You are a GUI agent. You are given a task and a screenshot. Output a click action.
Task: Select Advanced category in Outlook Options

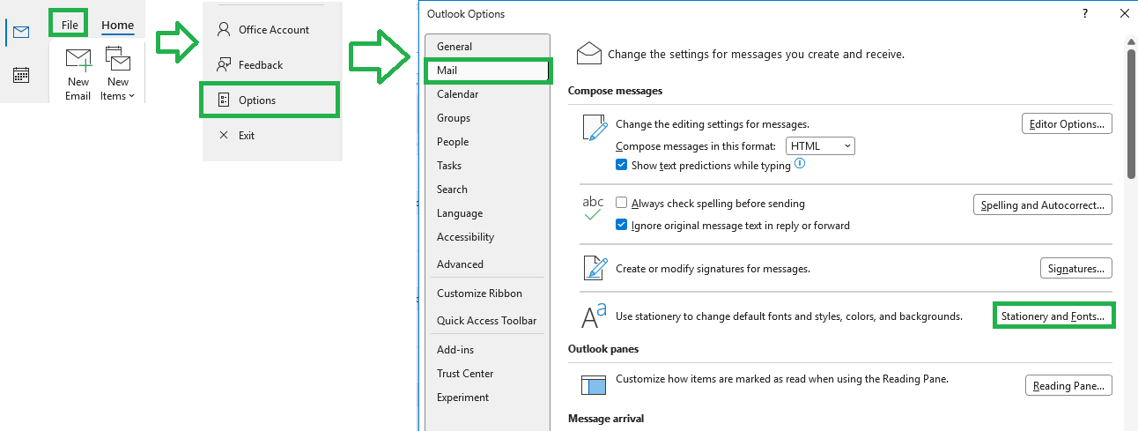(x=487, y=264)
